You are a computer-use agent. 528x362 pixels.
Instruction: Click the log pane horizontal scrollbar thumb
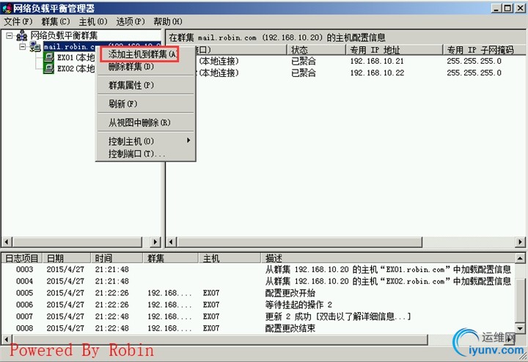pyautogui.click(x=220, y=339)
